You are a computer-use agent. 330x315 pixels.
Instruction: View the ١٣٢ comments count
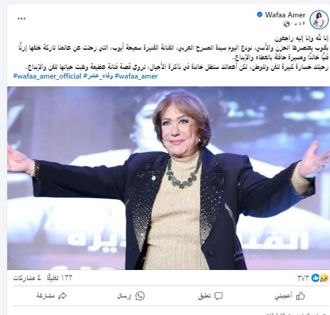coord(60,278)
